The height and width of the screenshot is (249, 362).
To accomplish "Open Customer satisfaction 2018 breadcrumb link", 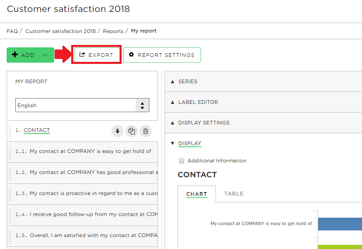I will 60,31.
